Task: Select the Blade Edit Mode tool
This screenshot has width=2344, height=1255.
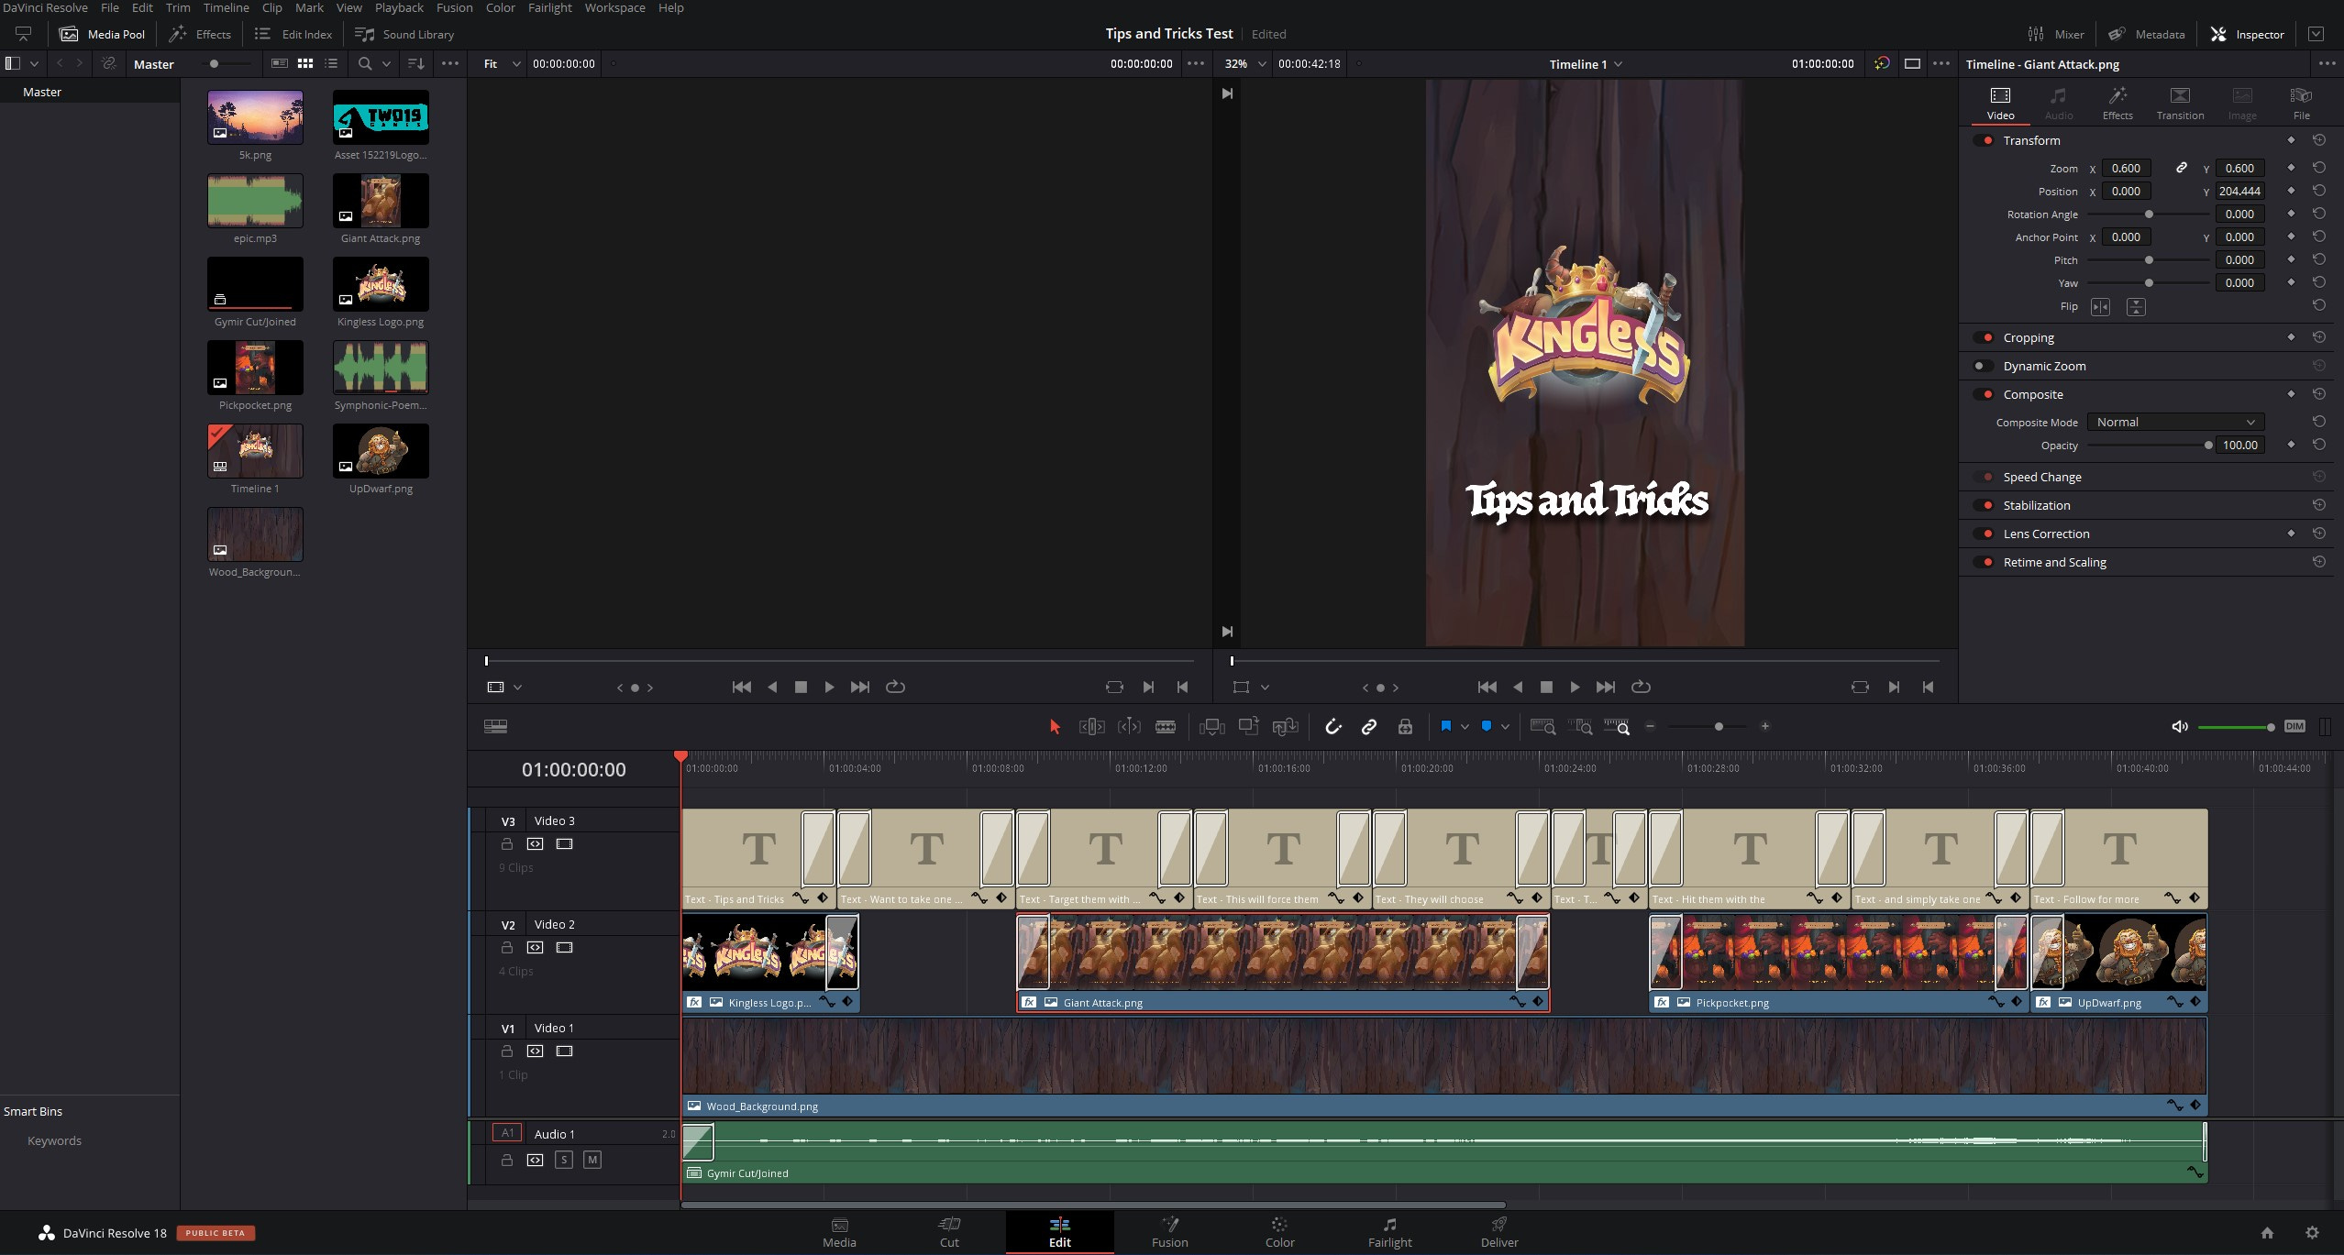Action: pos(1166,726)
